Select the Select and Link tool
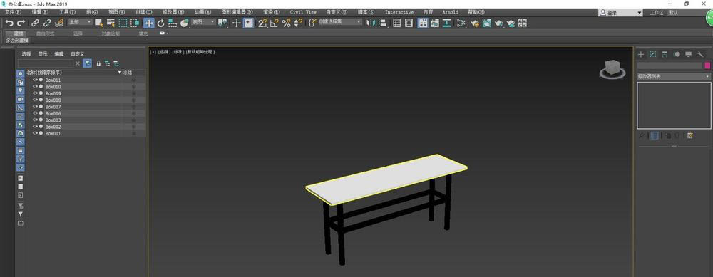Viewport: 713px width, 277px height. tap(36, 23)
